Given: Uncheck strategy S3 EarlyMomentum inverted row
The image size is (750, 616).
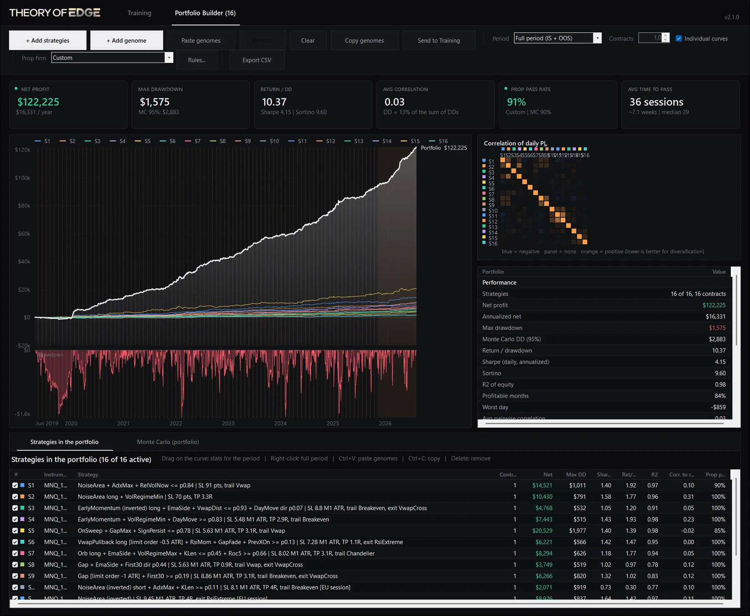Looking at the screenshot, I should 15,508.
